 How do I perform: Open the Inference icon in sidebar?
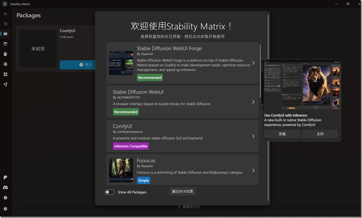[x=6, y=44]
